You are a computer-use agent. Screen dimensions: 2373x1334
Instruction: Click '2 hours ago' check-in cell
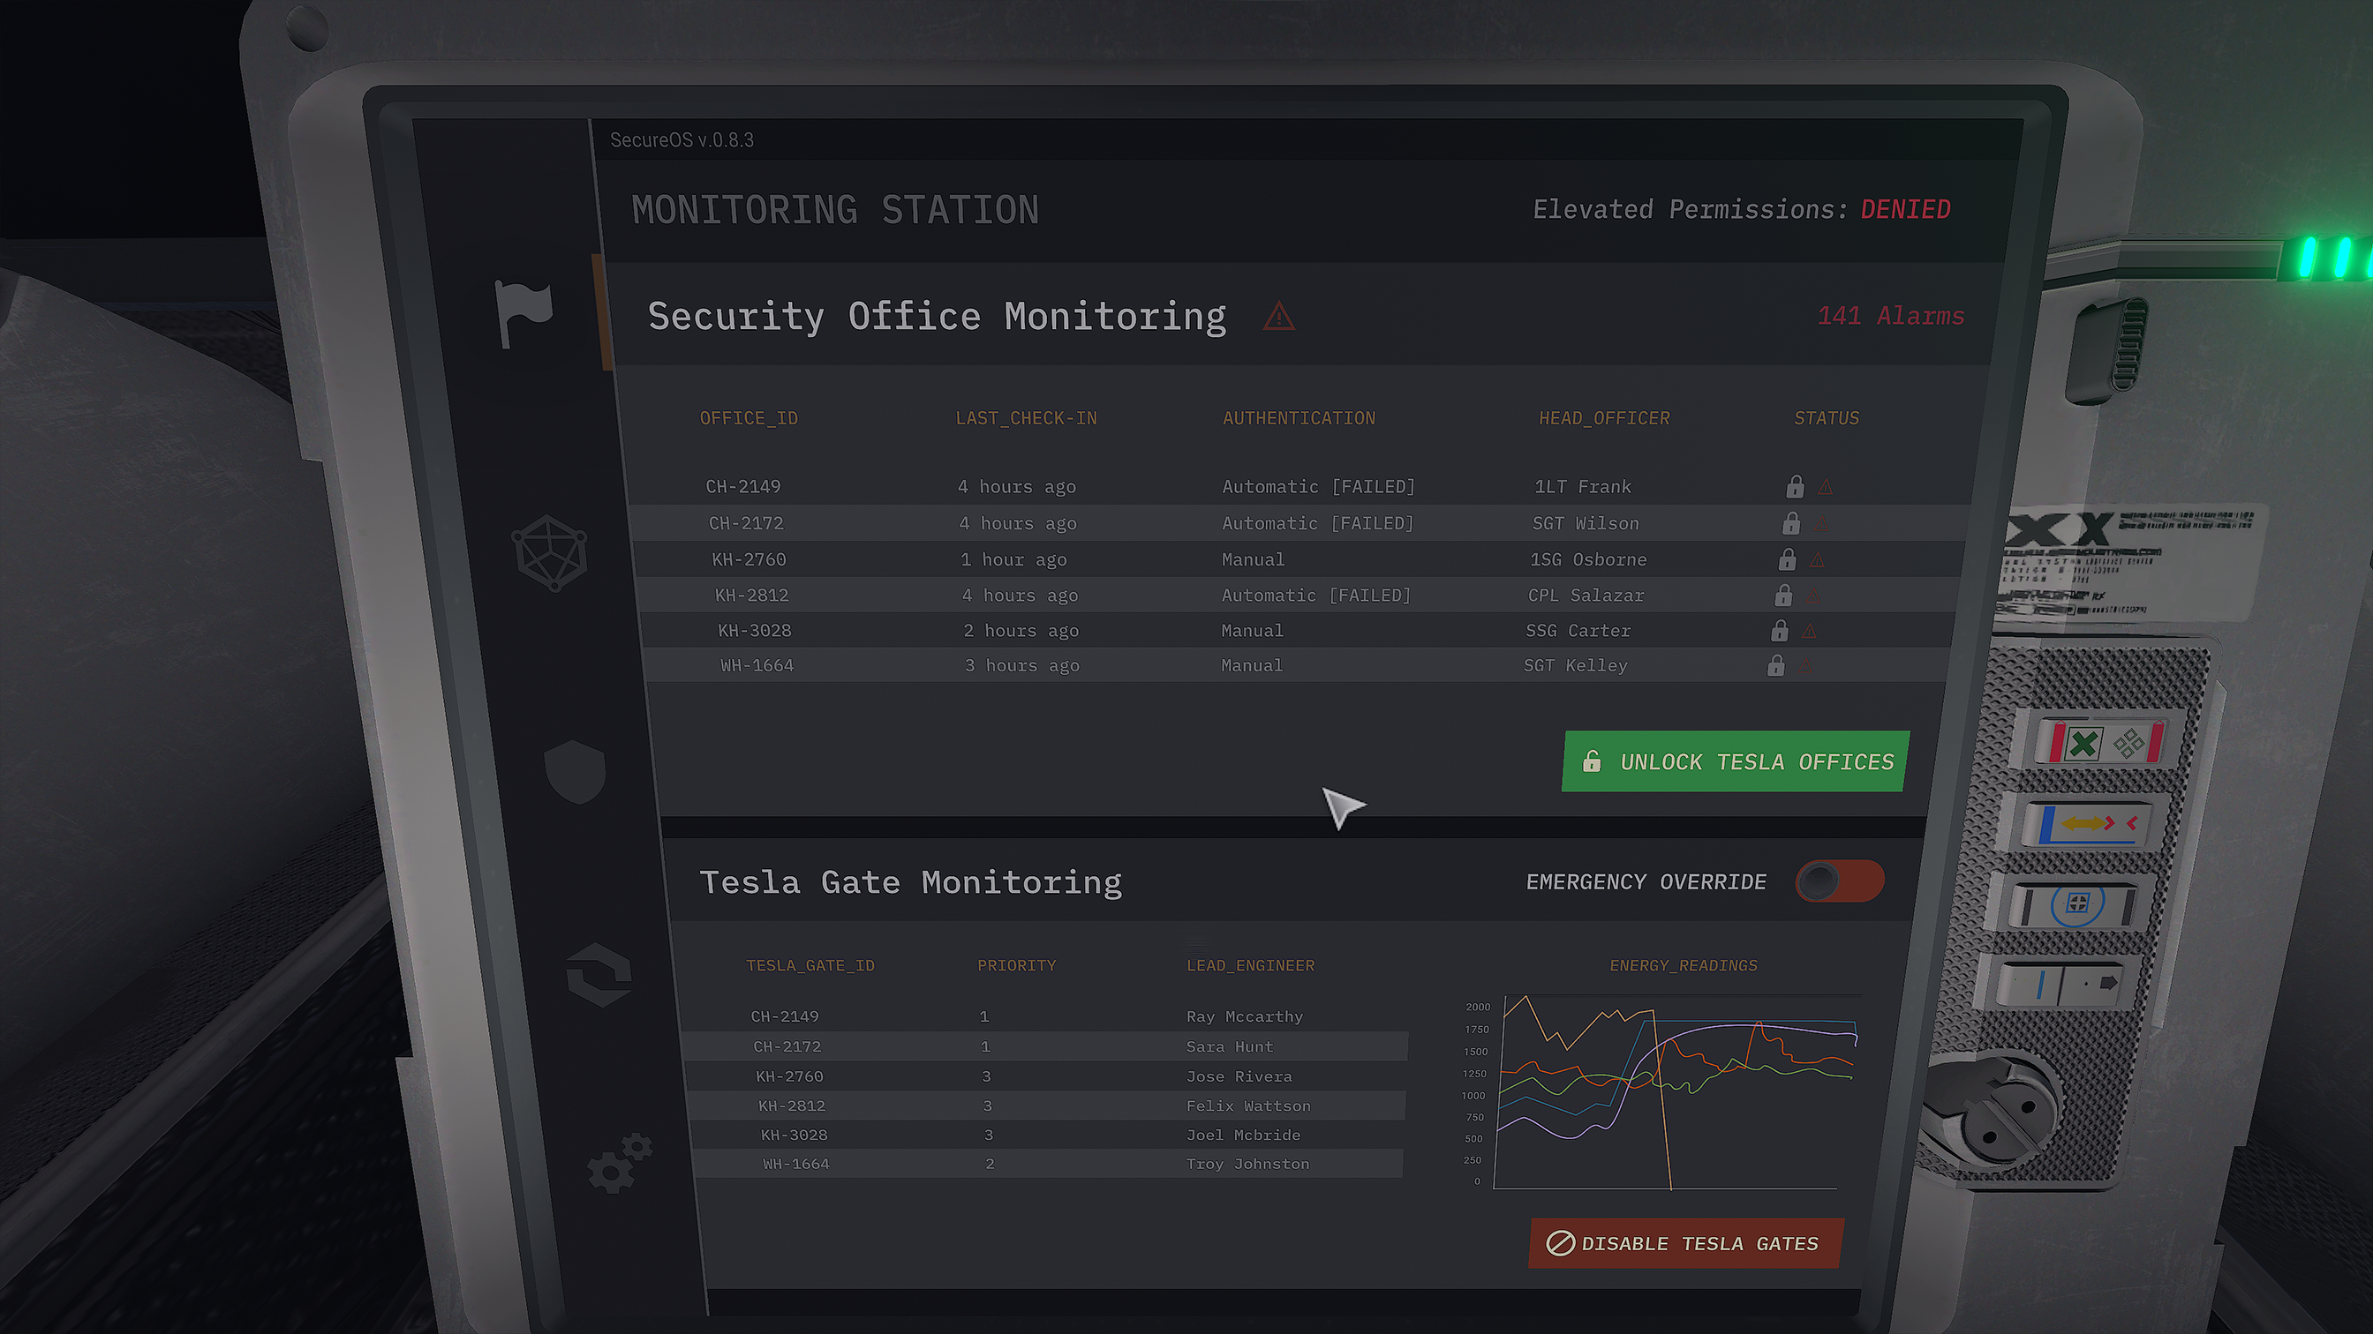[1021, 631]
